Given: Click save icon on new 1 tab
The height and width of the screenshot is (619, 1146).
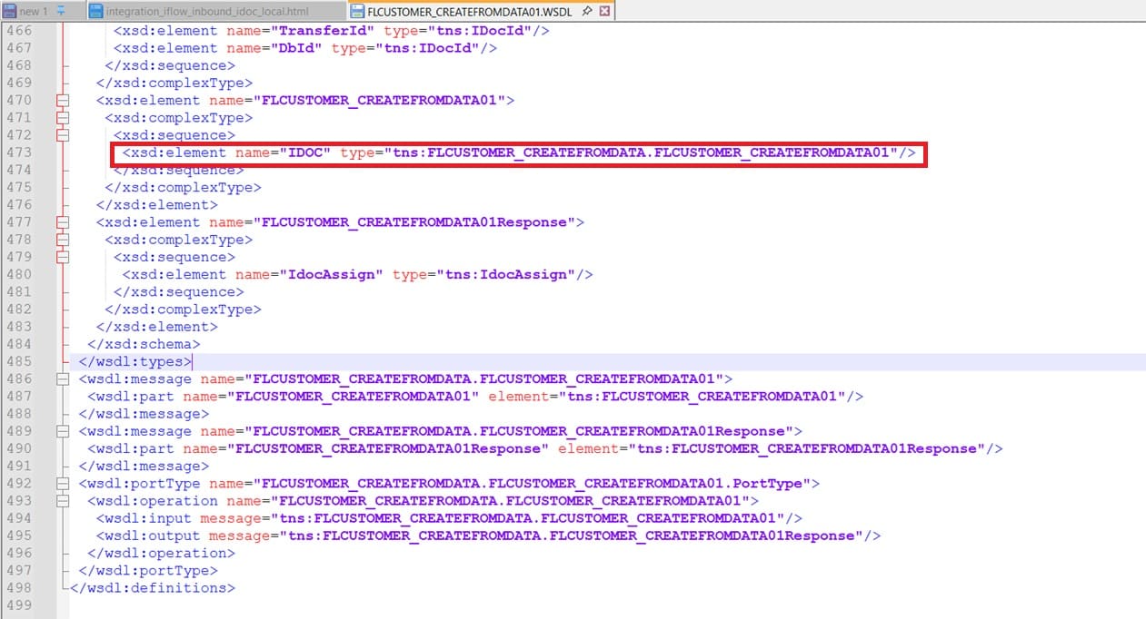Looking at the screenshot, I should 9,11.
